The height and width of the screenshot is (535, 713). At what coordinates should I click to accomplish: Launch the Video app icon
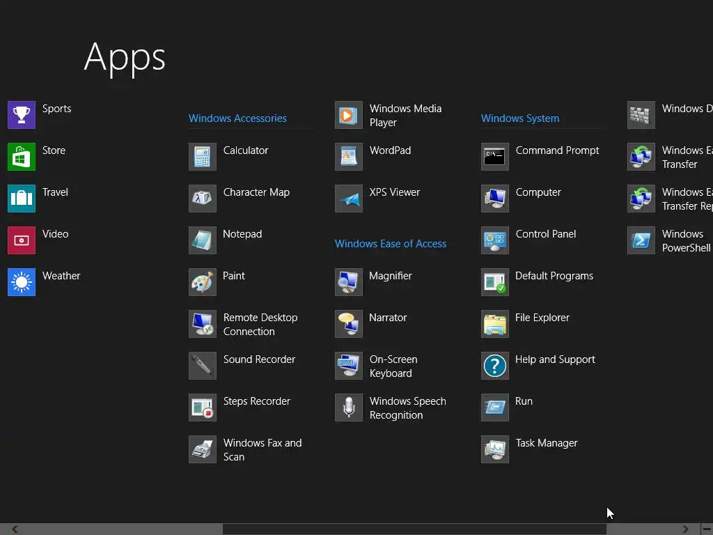(x=22, y=240)
